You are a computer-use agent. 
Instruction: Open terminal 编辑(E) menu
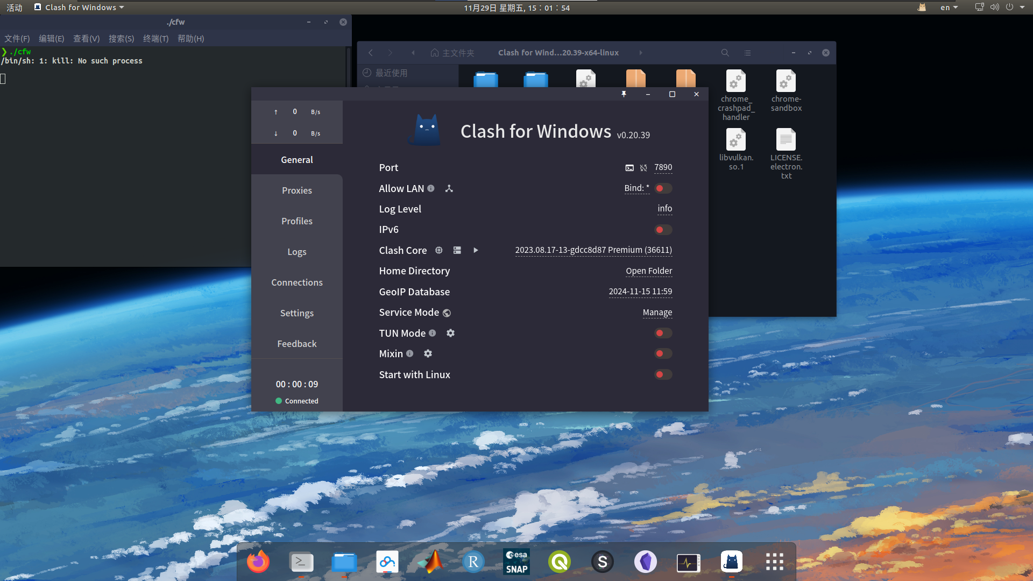[52, 39]
